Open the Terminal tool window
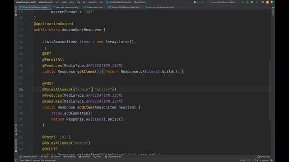The width and height of the screenshot is (289, 162). click(84, 157)
